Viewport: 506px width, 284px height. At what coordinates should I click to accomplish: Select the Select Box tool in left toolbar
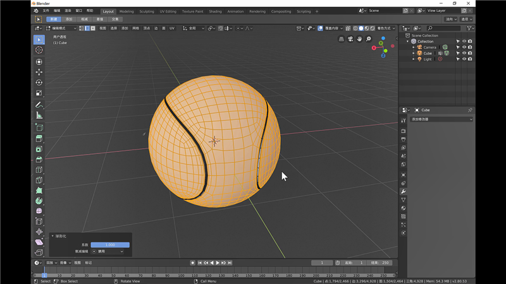click(39, 40)
